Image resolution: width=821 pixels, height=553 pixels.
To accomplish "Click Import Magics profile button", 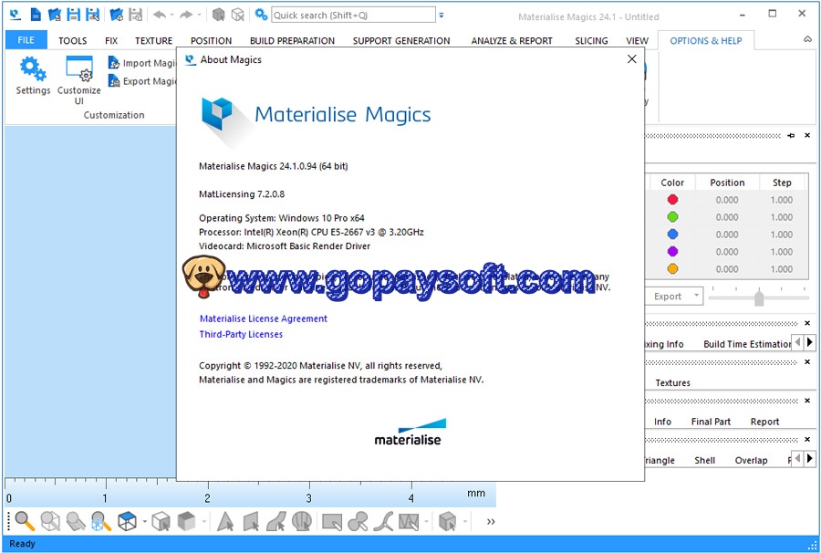I will click(142, 63).
